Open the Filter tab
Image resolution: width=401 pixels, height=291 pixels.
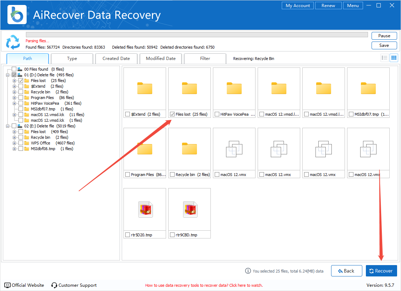click(x=205, y=59)
